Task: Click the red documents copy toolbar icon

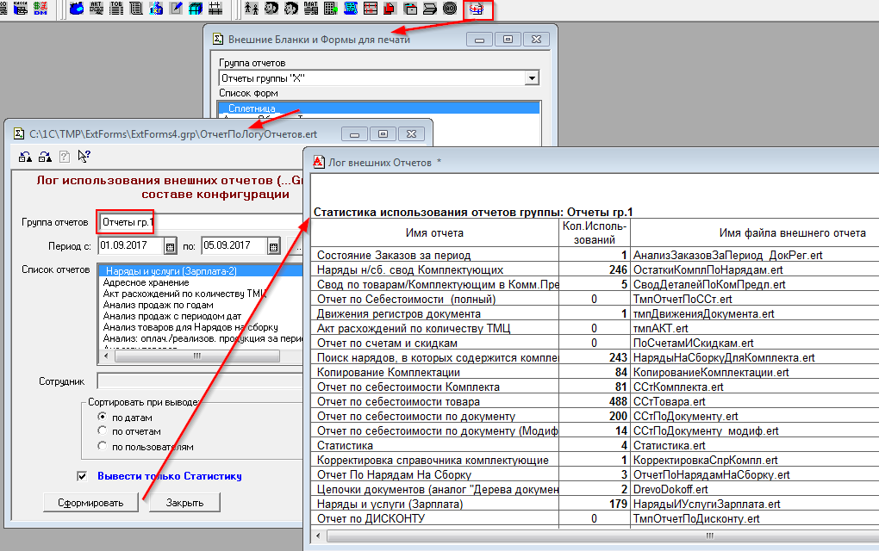Action: (x=390, y=9)
